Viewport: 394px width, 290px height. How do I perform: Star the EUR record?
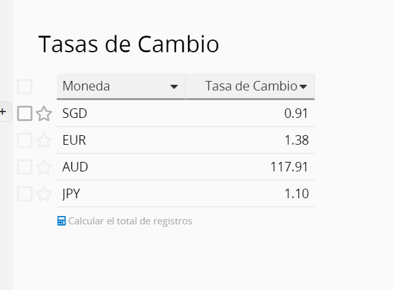[43, 141]
